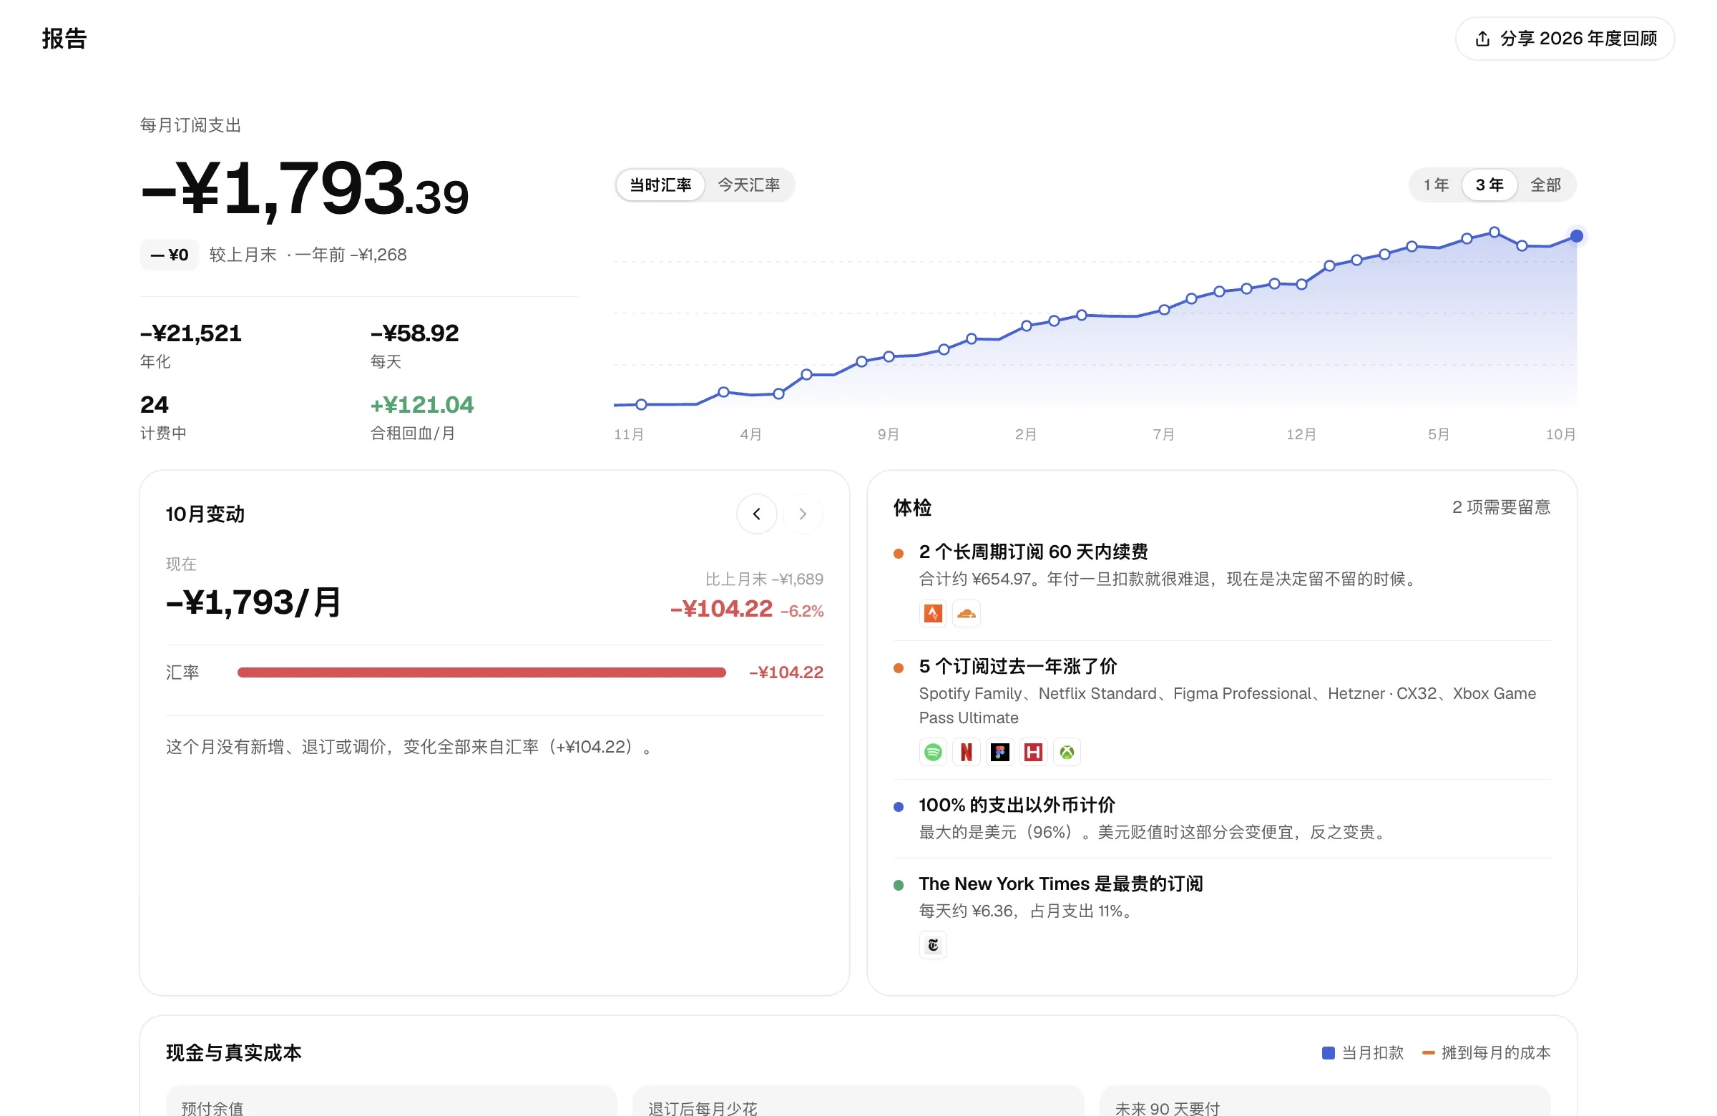Click the 预付余值 card

(x=391, y=1101)
